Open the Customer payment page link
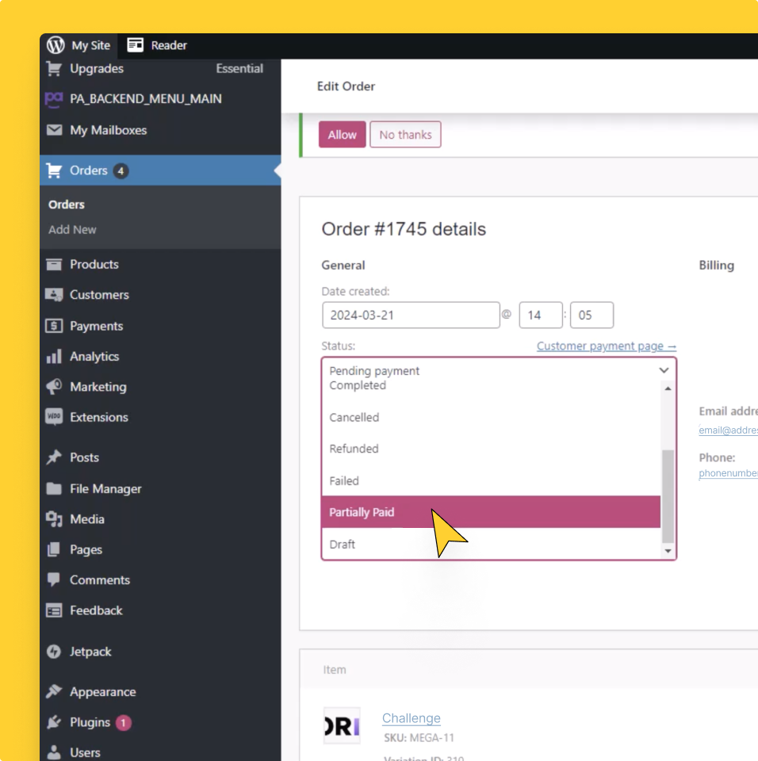The image size is (758, 761). click(606, 346)
